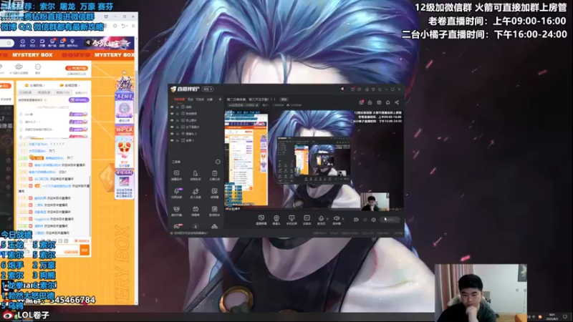
Task: Click the webcam preview thumbnail in 直播伴侣
Action: 375,201
